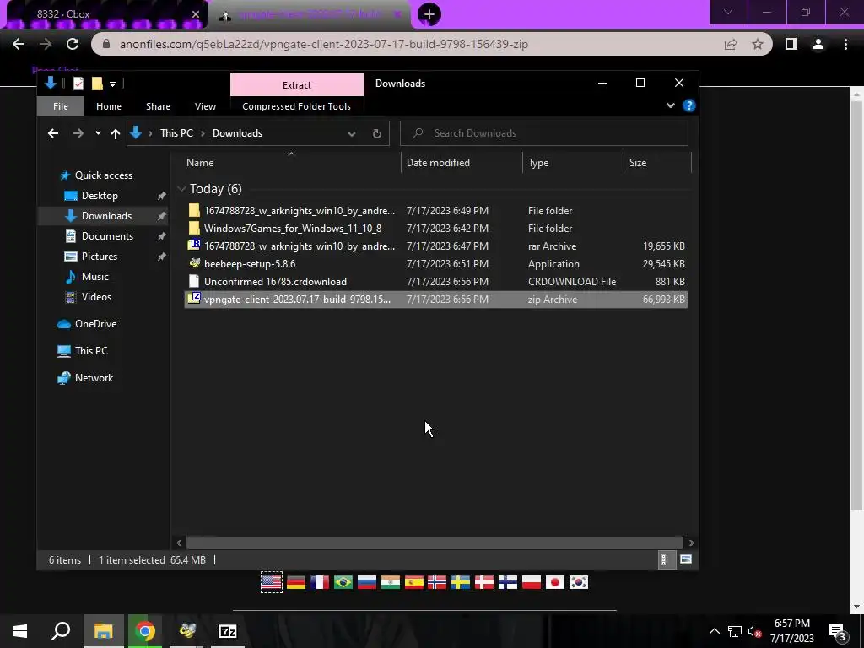Open Explorer help question mark icon
This screenshot has height=648, width=864.
(688, 105)
